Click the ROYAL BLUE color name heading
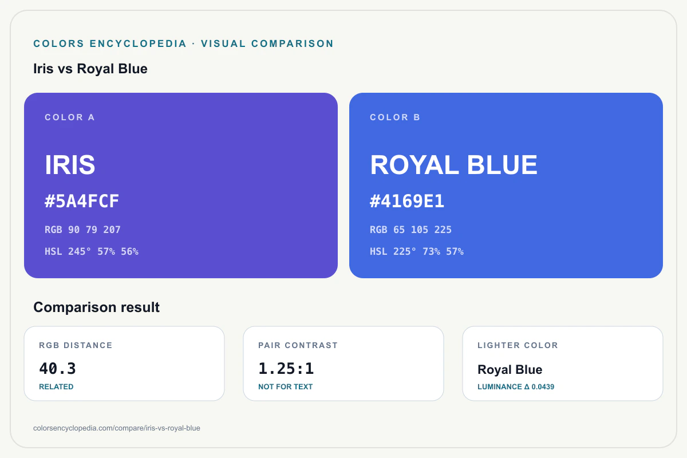Image resolution: width=687 pixels, height=458 pixels. pos(453,165)
